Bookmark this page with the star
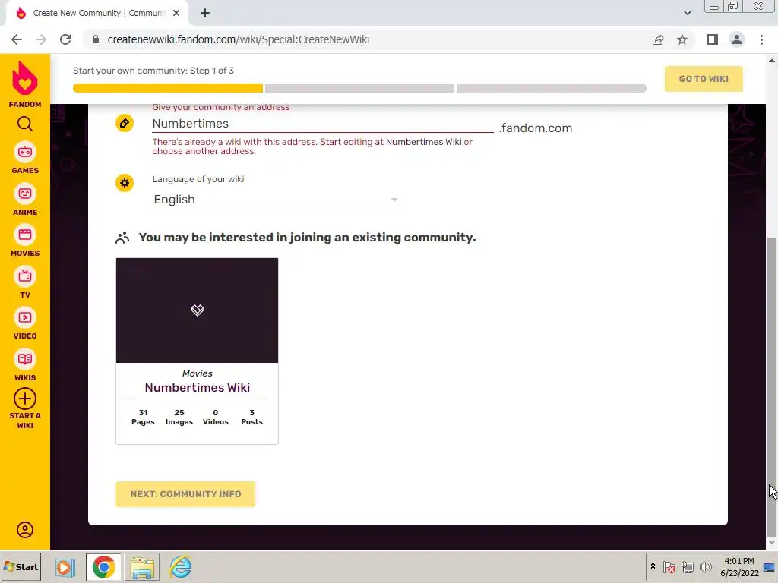Viewport: 778px width, 583px height. [682, 39]
